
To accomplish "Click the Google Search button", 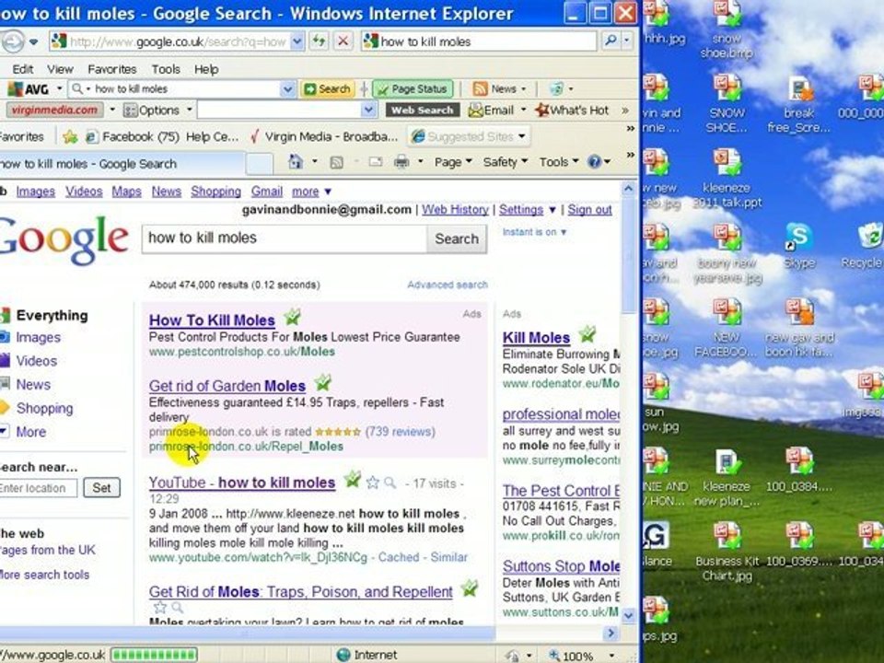I will pos(457,239).
